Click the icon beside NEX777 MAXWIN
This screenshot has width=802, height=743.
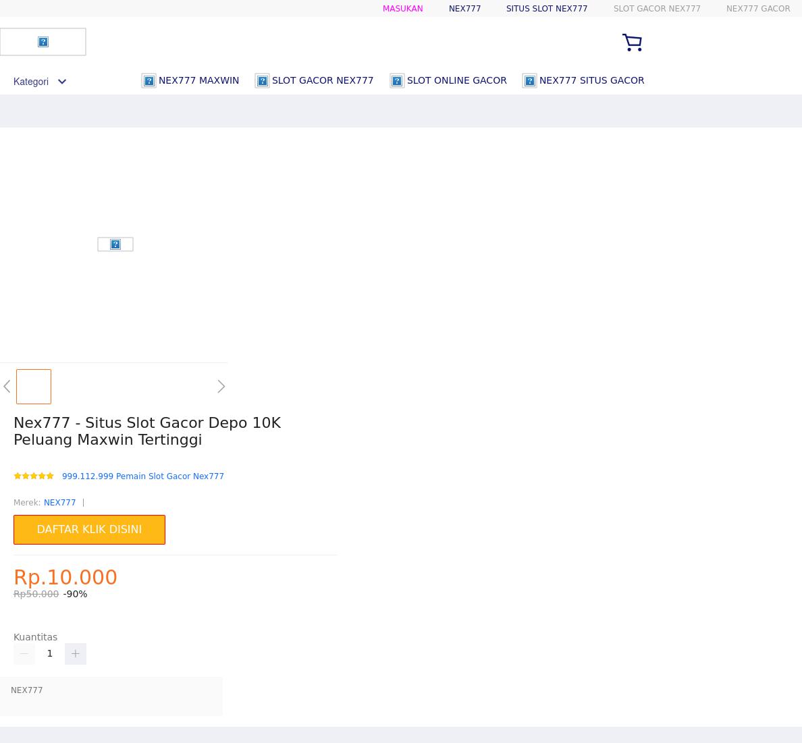149,81
